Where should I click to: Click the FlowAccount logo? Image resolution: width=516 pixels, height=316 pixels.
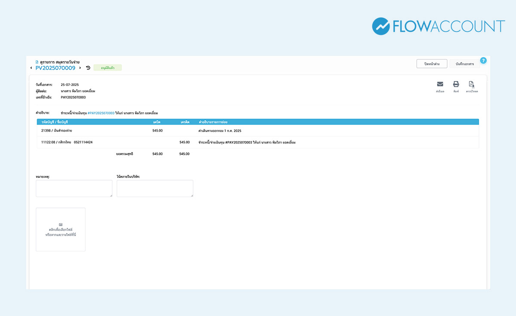click(x=439, y=26)
